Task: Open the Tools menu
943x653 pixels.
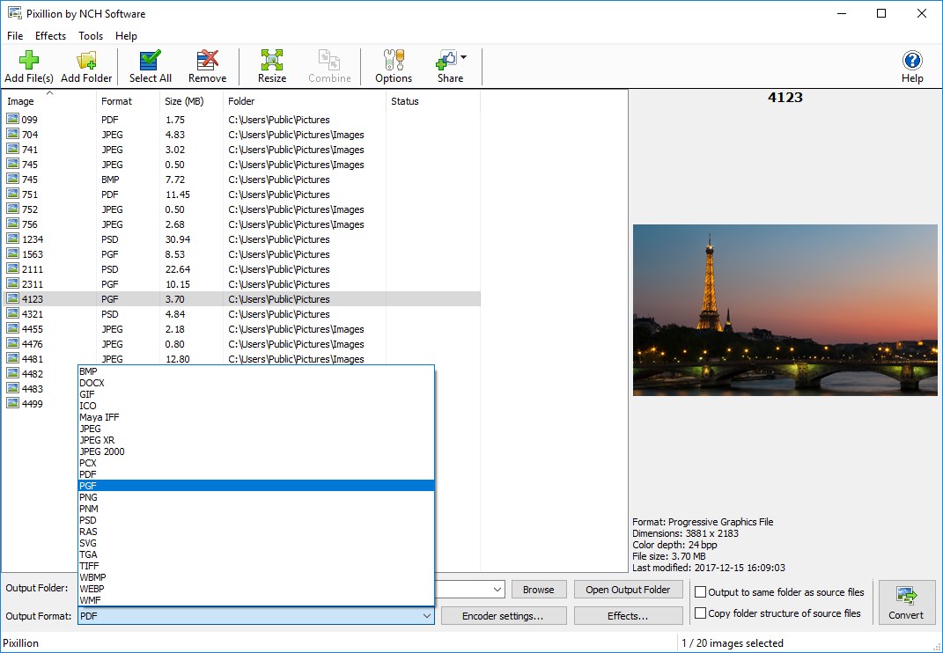Action: 90,36
